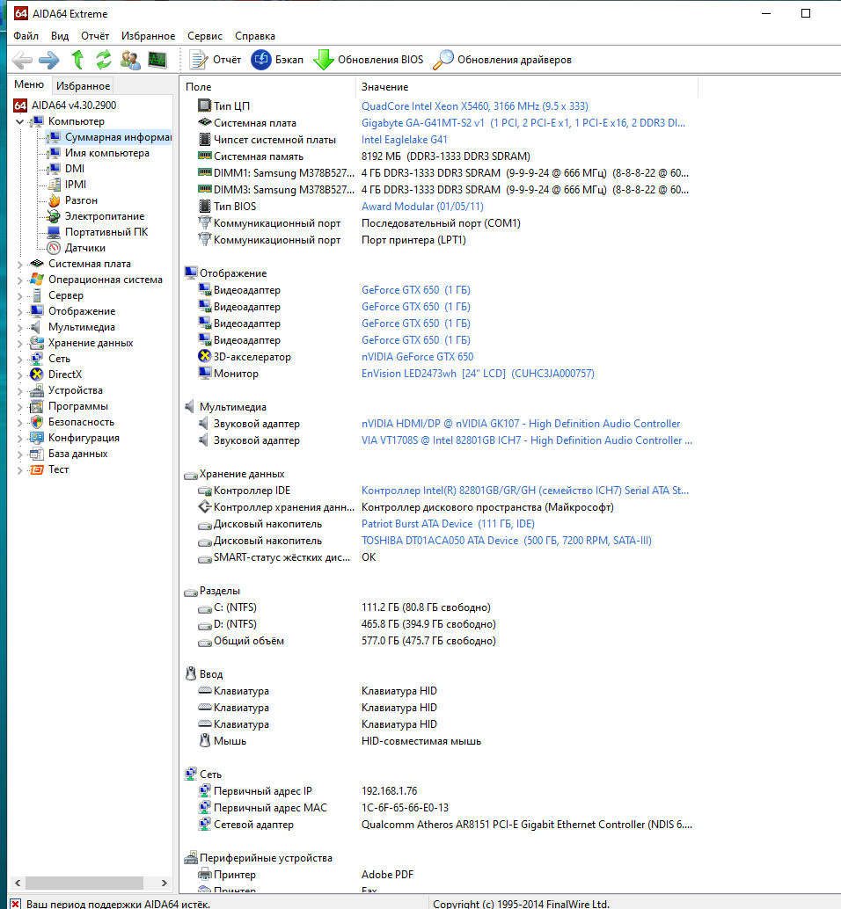This screenshot has height=909, width=841.
Task: Expand the Хранение данных tree node
Action: 20,343
